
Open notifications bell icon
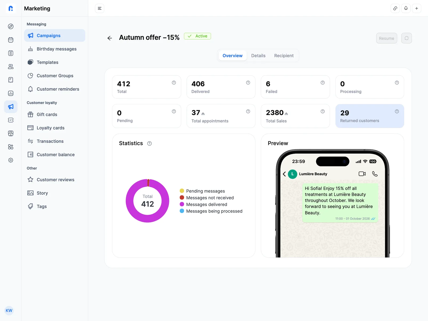point(406,8)
